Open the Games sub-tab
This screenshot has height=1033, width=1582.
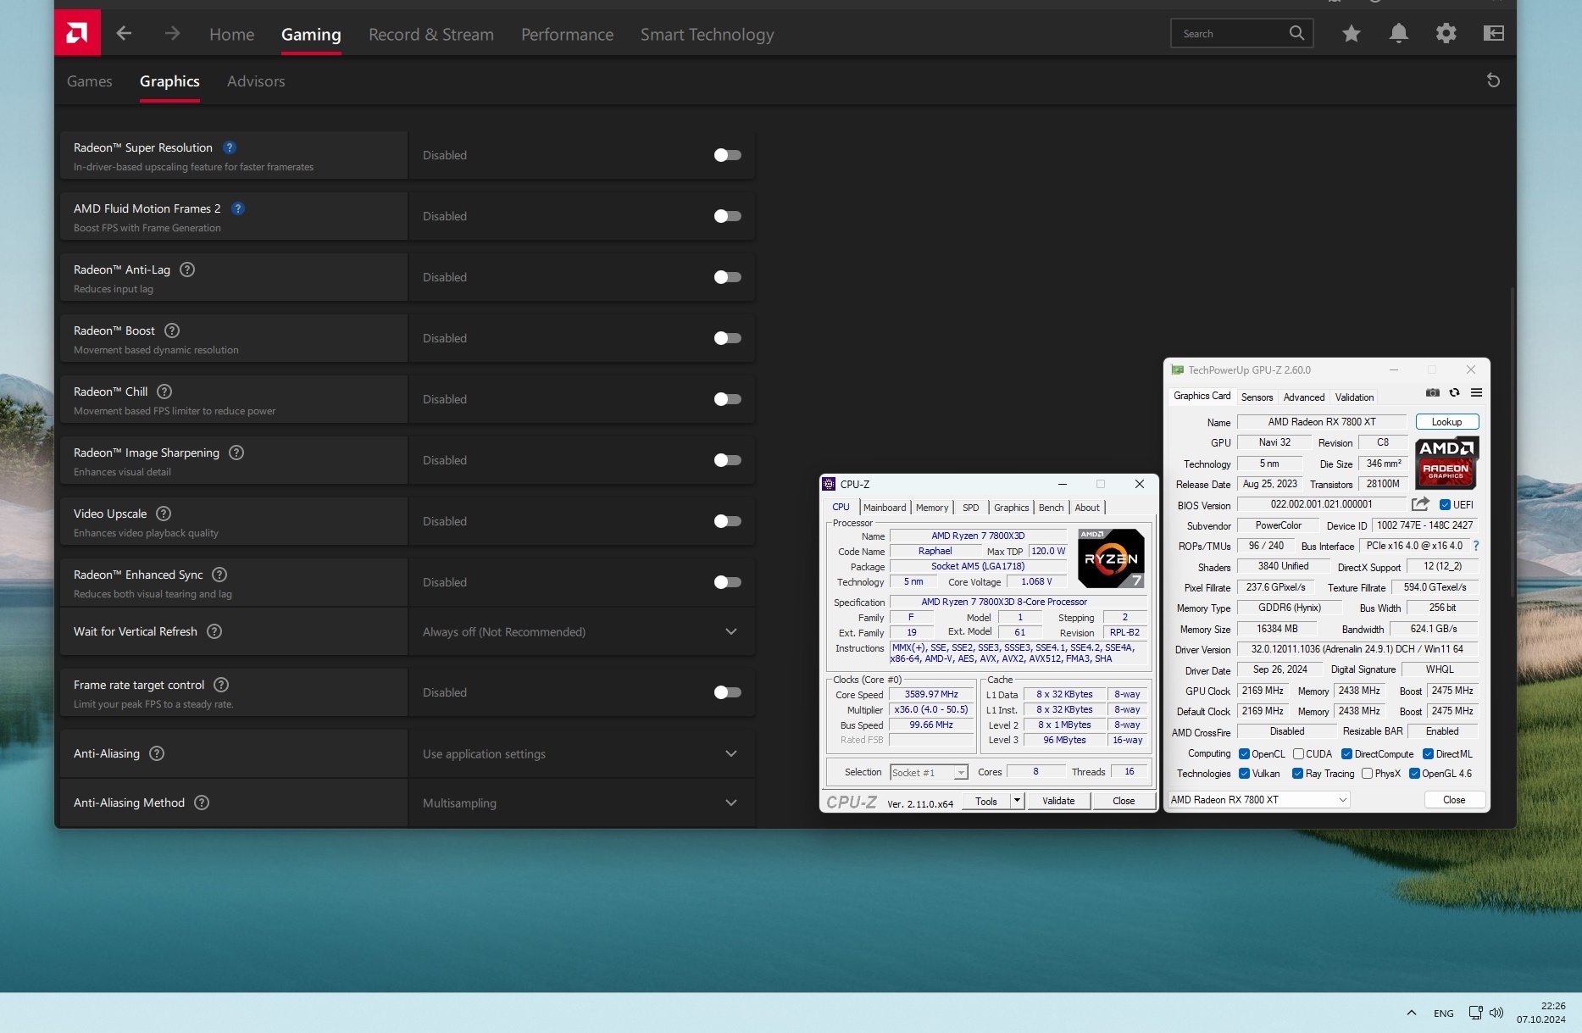coord(89,81)
